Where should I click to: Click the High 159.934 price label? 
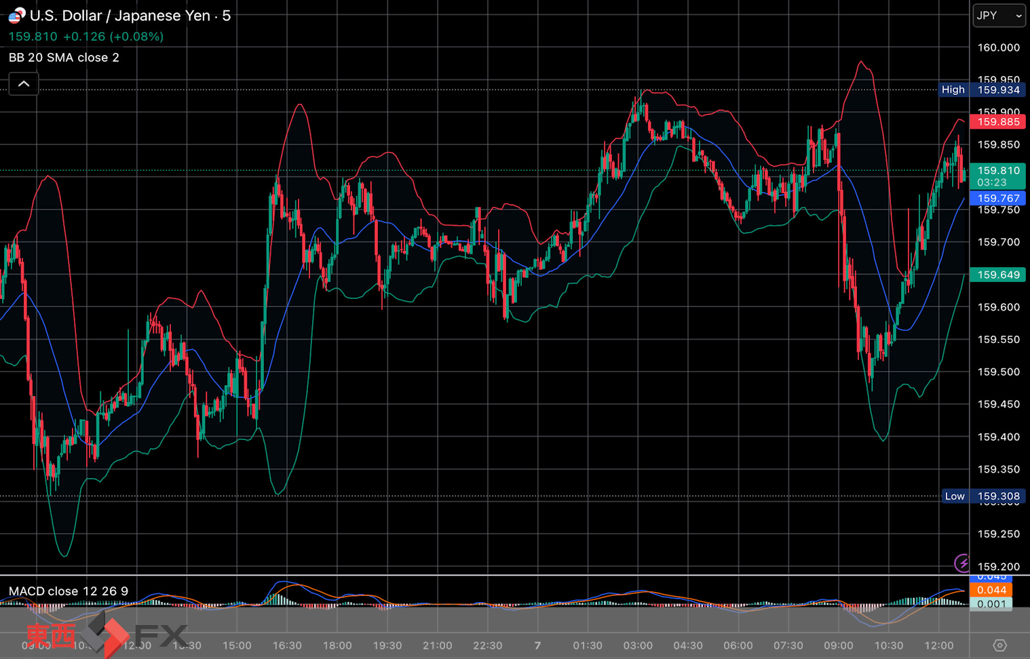pos(982,89)
